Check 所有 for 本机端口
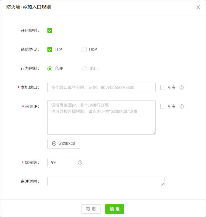206x217 pixels. point(163,87)
